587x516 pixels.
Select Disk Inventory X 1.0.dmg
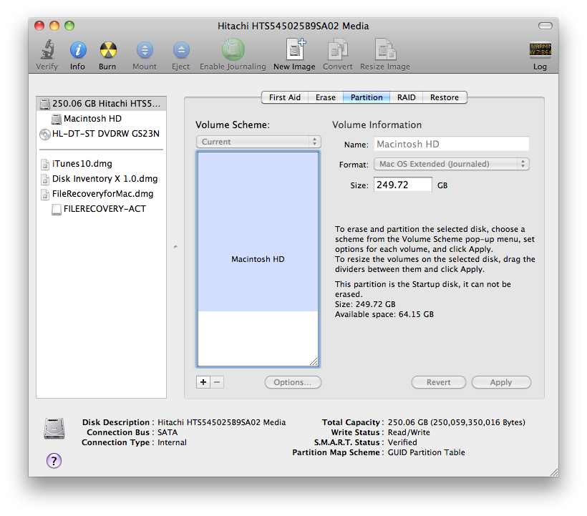[x=101, y=179]
